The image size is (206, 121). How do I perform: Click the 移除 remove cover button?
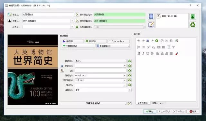point(96,41)
